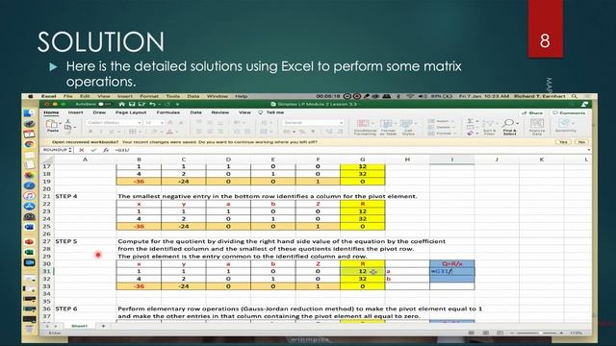The height and width of the screenshot is (346, 616).
Task: Click the Comments button
Action: pyautogui.click(x=569, y=113)
